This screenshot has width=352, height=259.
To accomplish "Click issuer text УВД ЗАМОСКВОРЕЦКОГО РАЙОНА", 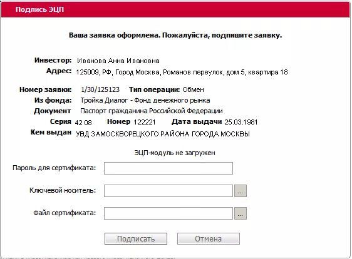I will click(163, 134).
